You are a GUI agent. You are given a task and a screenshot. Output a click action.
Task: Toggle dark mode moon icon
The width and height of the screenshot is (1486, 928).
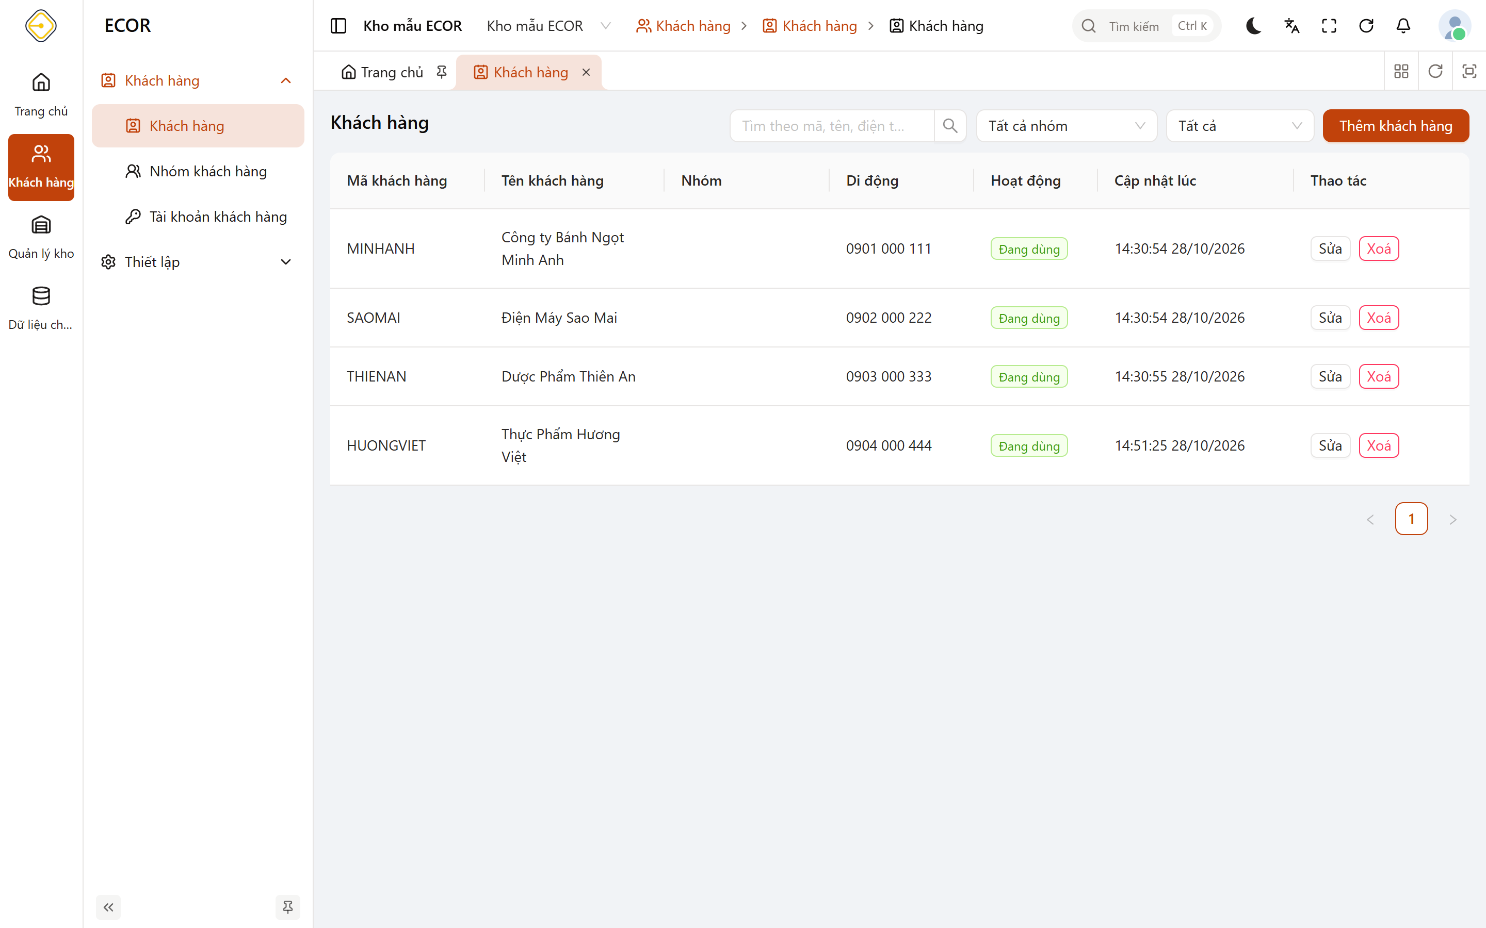(x=1254, y=26)
